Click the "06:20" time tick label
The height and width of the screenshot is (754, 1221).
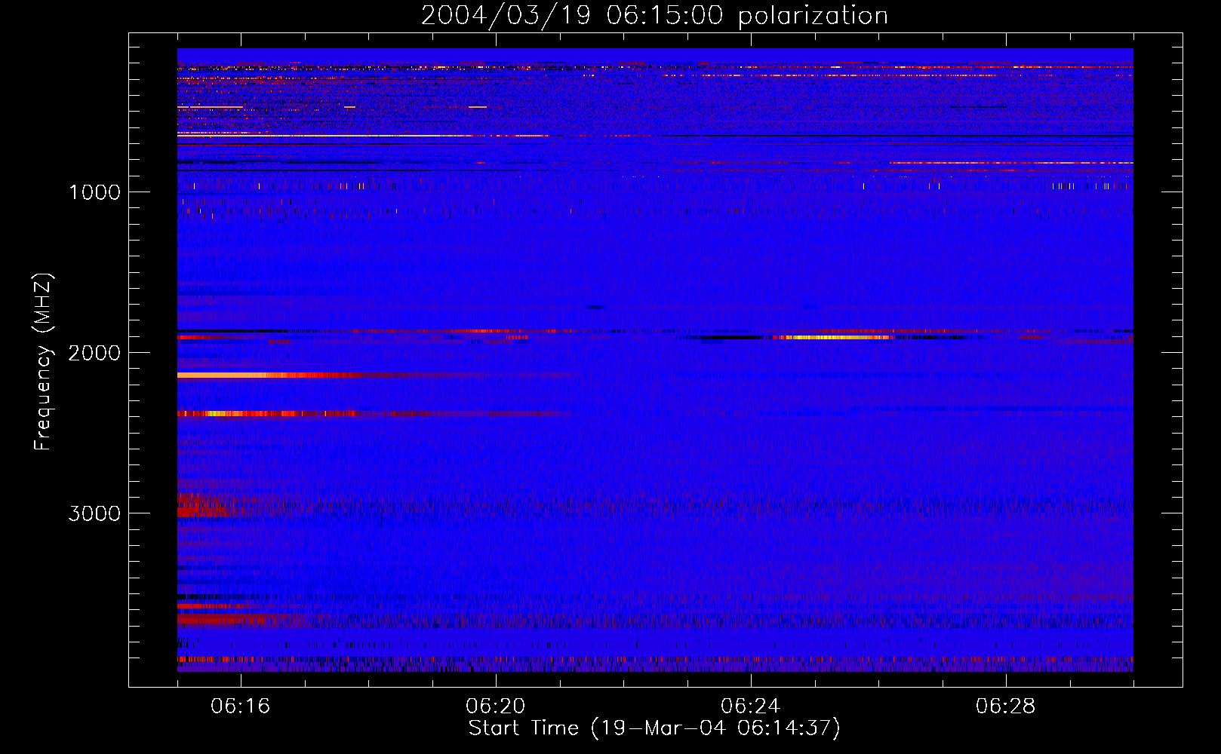(495, 706)
